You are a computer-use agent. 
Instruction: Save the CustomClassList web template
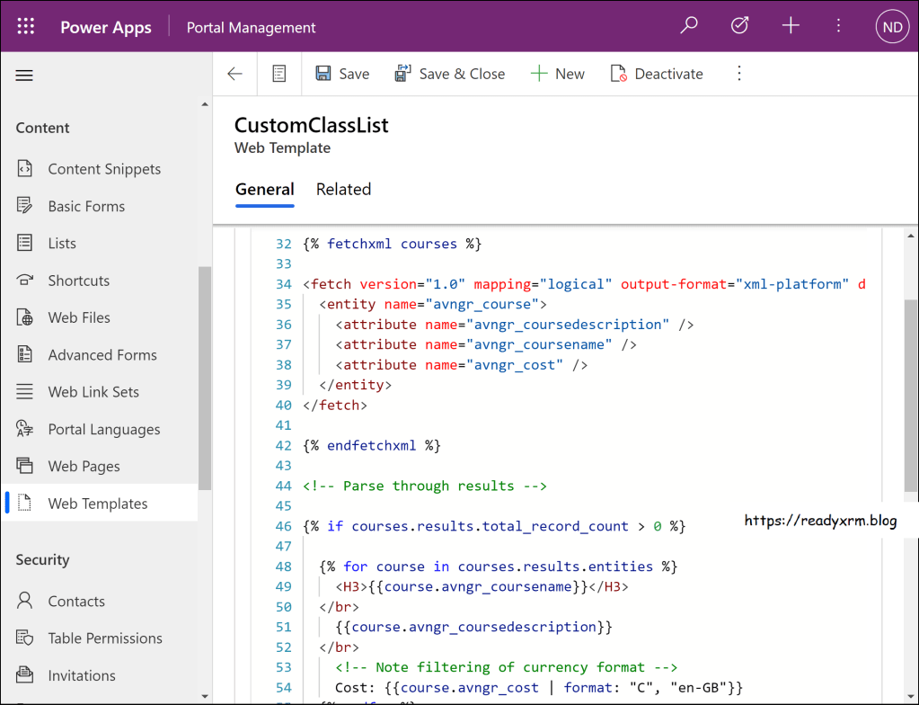tap(342, 74)
